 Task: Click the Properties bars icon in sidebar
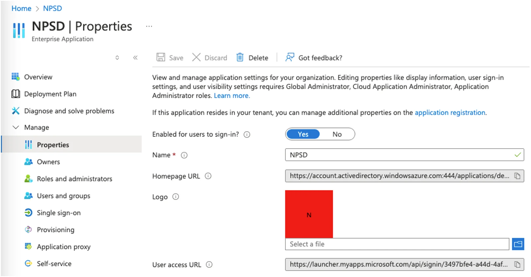click(x=28, y=144)
